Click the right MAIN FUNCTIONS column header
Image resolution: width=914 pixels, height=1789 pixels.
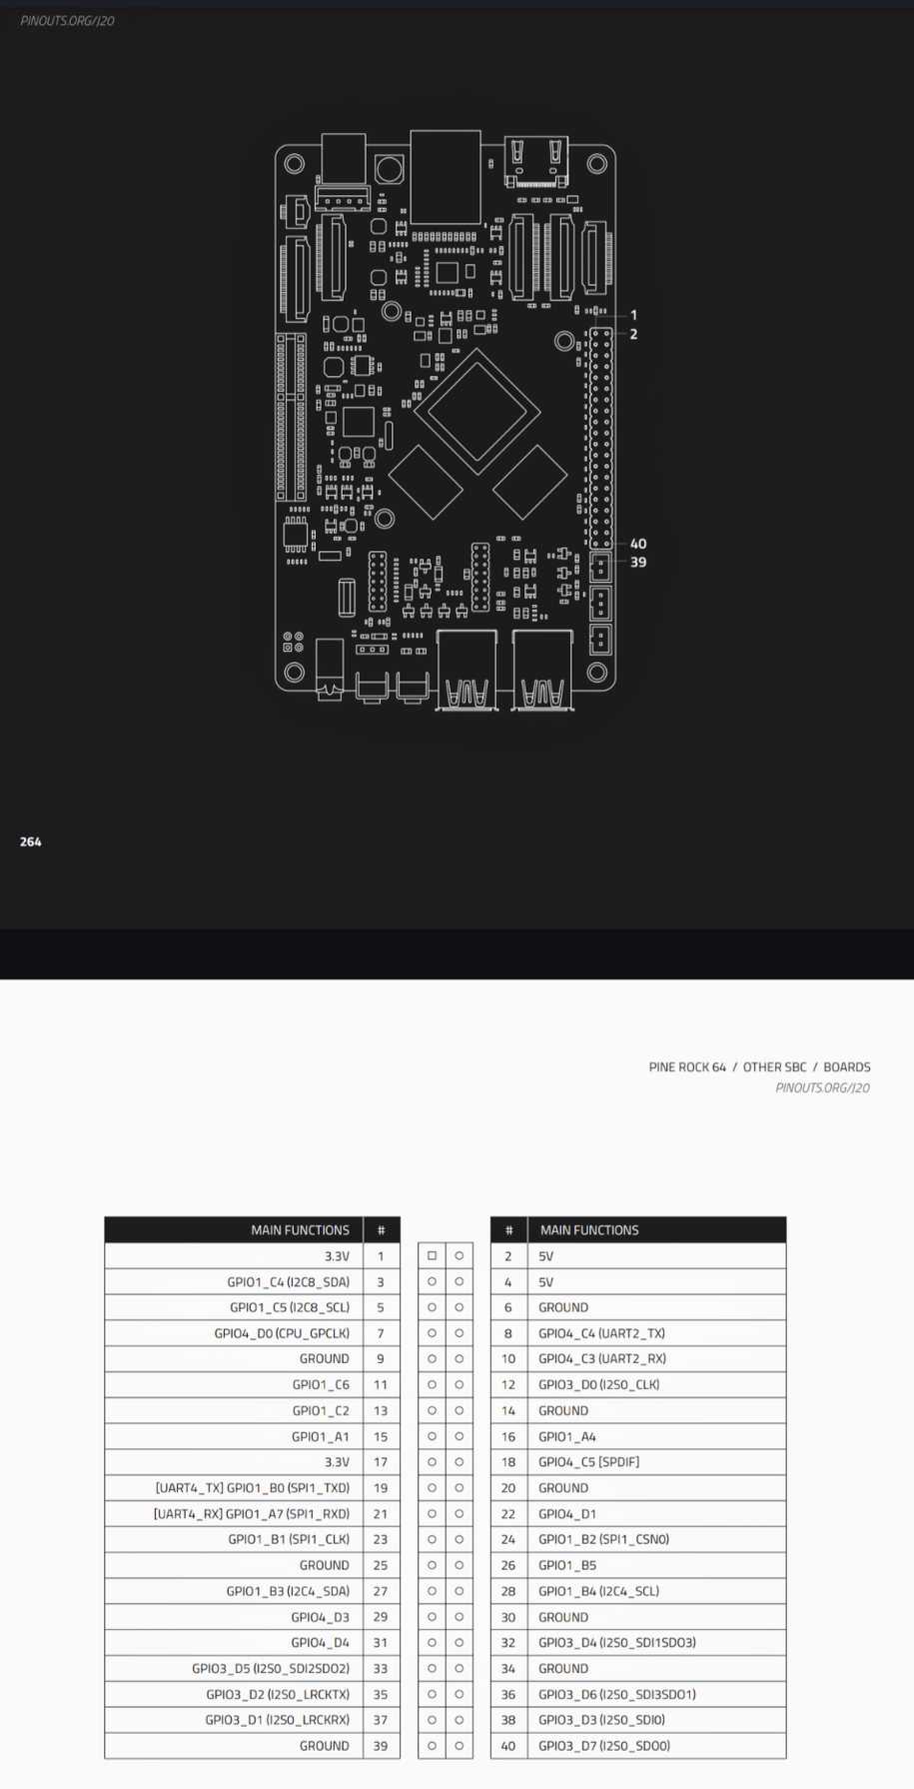[x=589, y=1230]
